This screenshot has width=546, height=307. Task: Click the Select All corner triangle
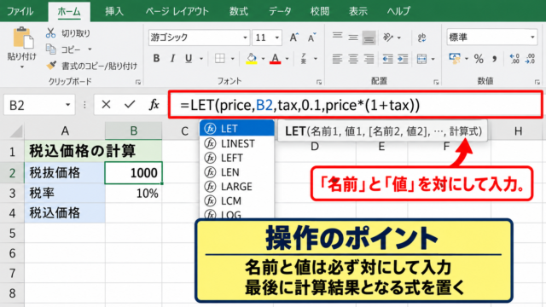tap(16, 131)
